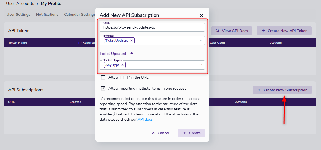The width and height of the screenshot is (321, 150).
Task: Enable Allow HTTP in the URL checkbox
Action: (103, 77)
